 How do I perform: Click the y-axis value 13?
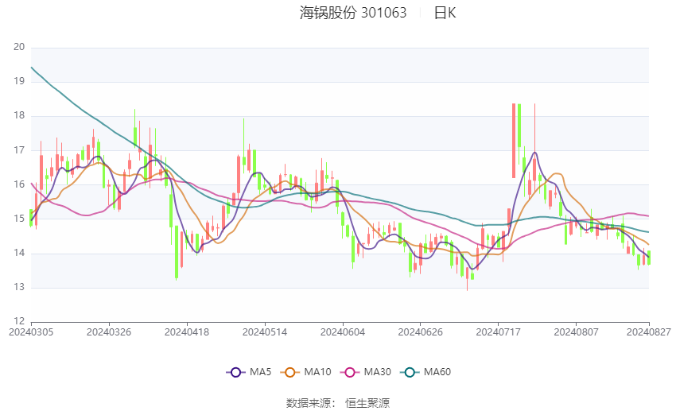(19, 287)
